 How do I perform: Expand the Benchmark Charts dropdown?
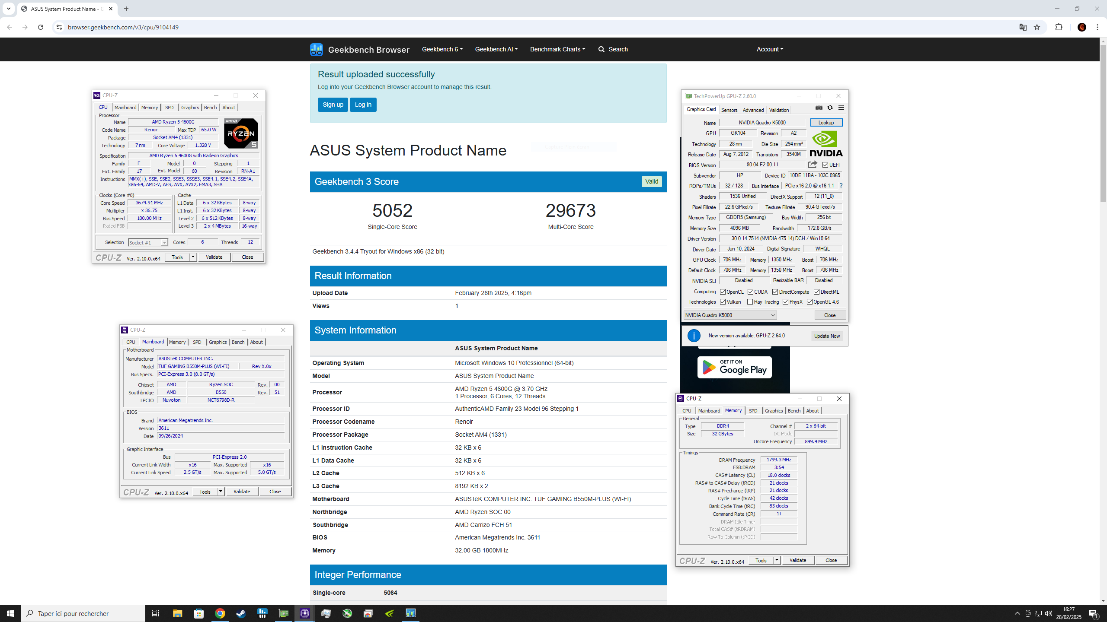point(557,49)
